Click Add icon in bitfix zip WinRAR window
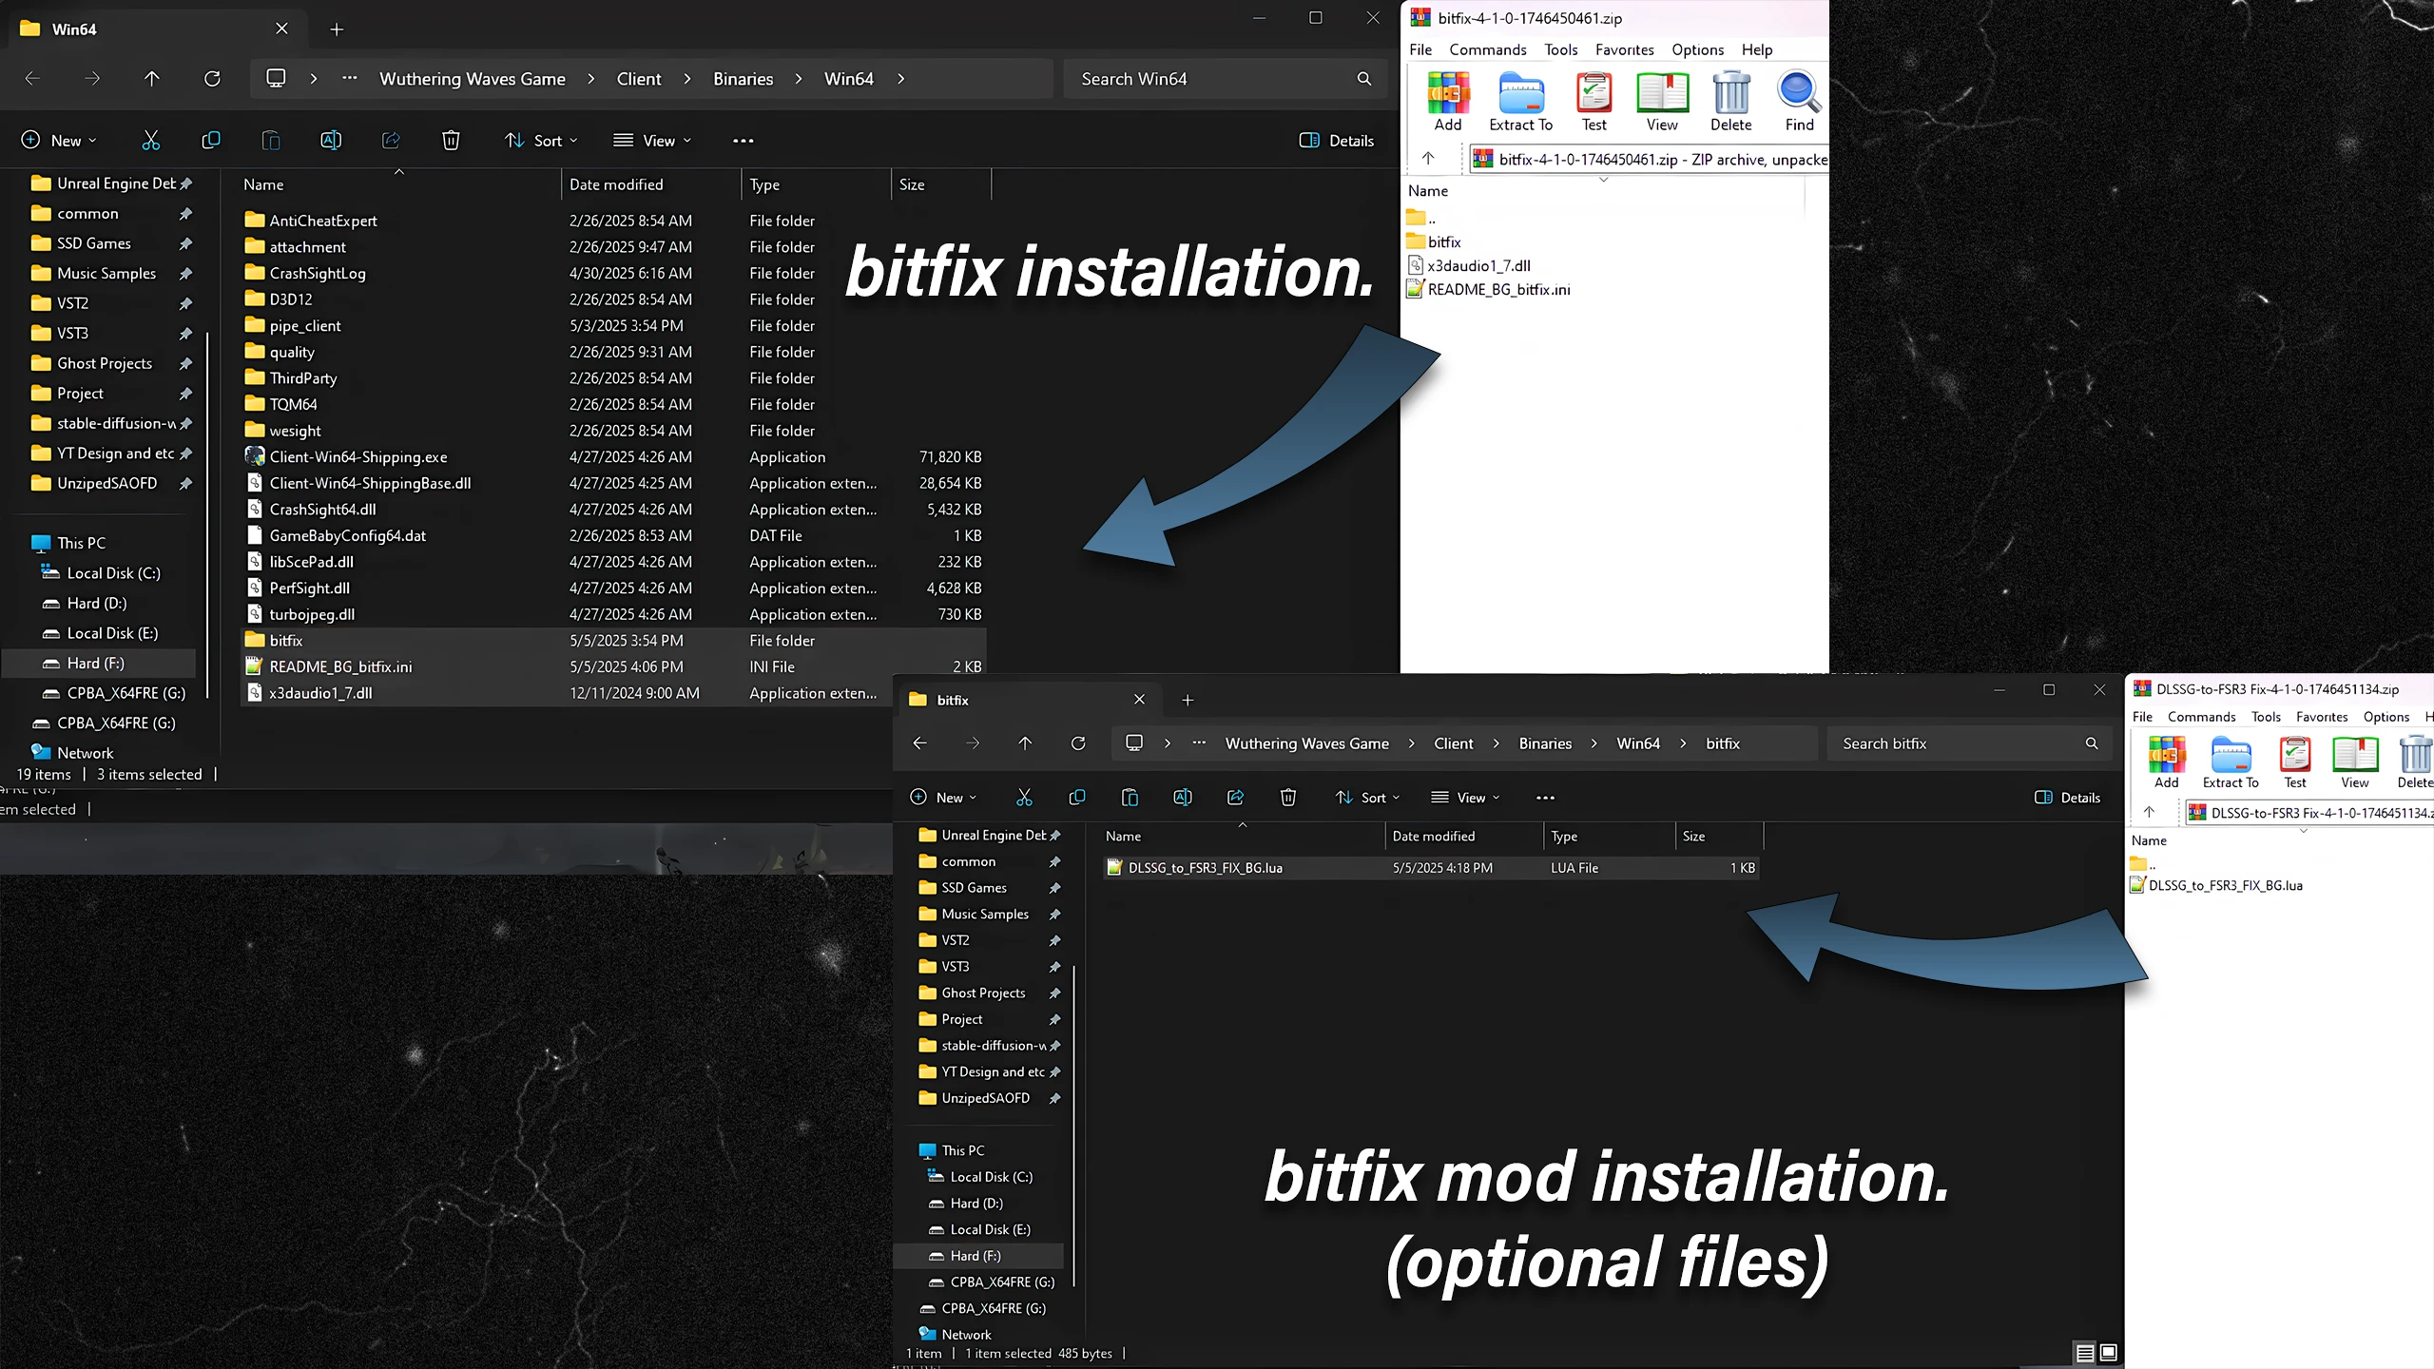The width and height of the screenshot is (2434, 1369). point(1447,102)
